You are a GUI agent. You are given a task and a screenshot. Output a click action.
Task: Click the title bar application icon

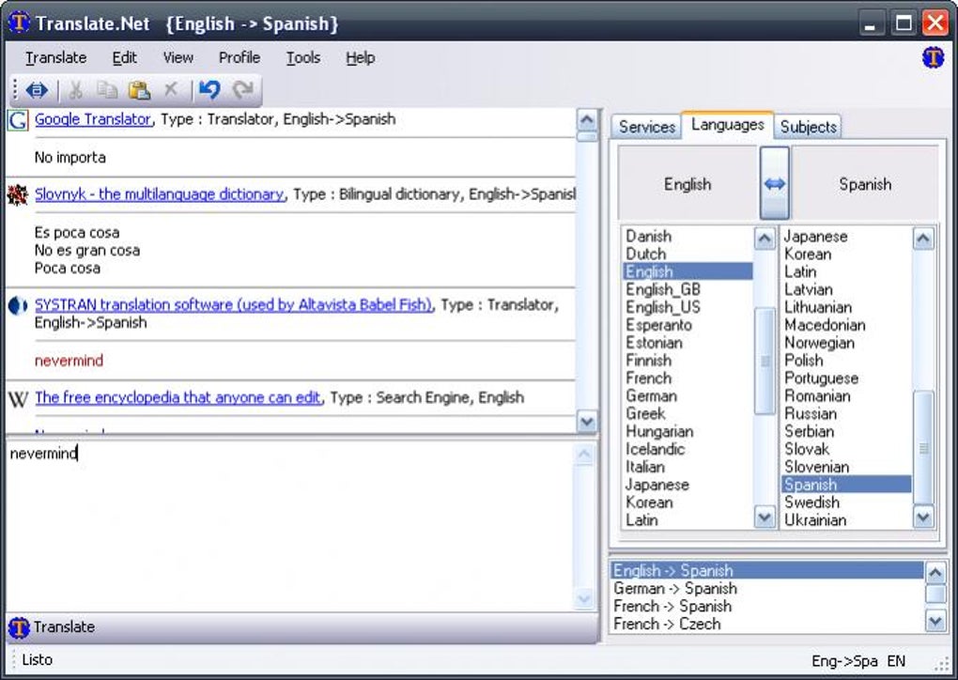(x=19, y=23)
